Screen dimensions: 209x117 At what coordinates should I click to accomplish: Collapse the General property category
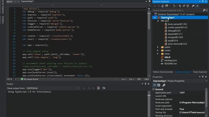(x=153, y=89)
